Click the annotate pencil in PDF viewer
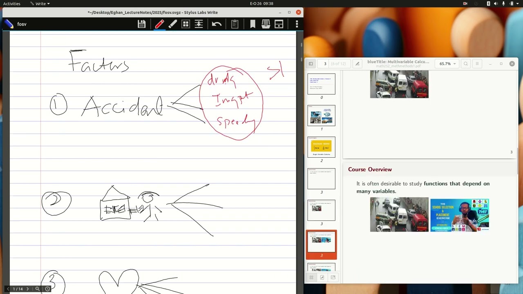The width and height of the screenshot is (523, 294). click(x=357, y=64)
